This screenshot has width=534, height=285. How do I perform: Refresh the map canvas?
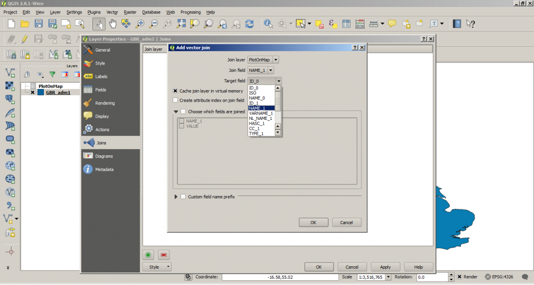pyautogui.click(x=249, y=24)
